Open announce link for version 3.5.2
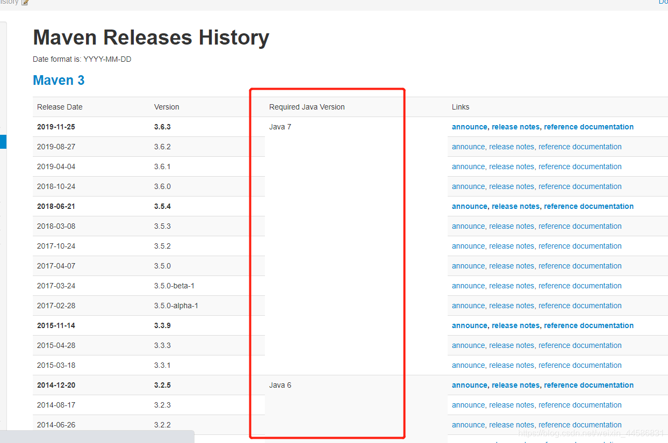The image size is (668, 443). (x=468, y=246)
